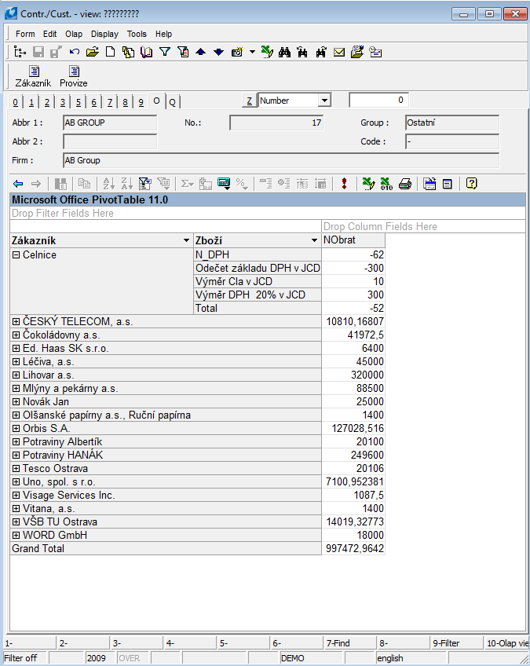This screenshot has width=530, height=666.
Task: Switch to tab 5
Action: [x=79, y=102]
